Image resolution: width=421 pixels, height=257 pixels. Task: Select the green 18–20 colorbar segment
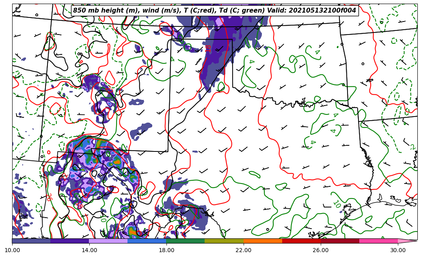point(186,241)
